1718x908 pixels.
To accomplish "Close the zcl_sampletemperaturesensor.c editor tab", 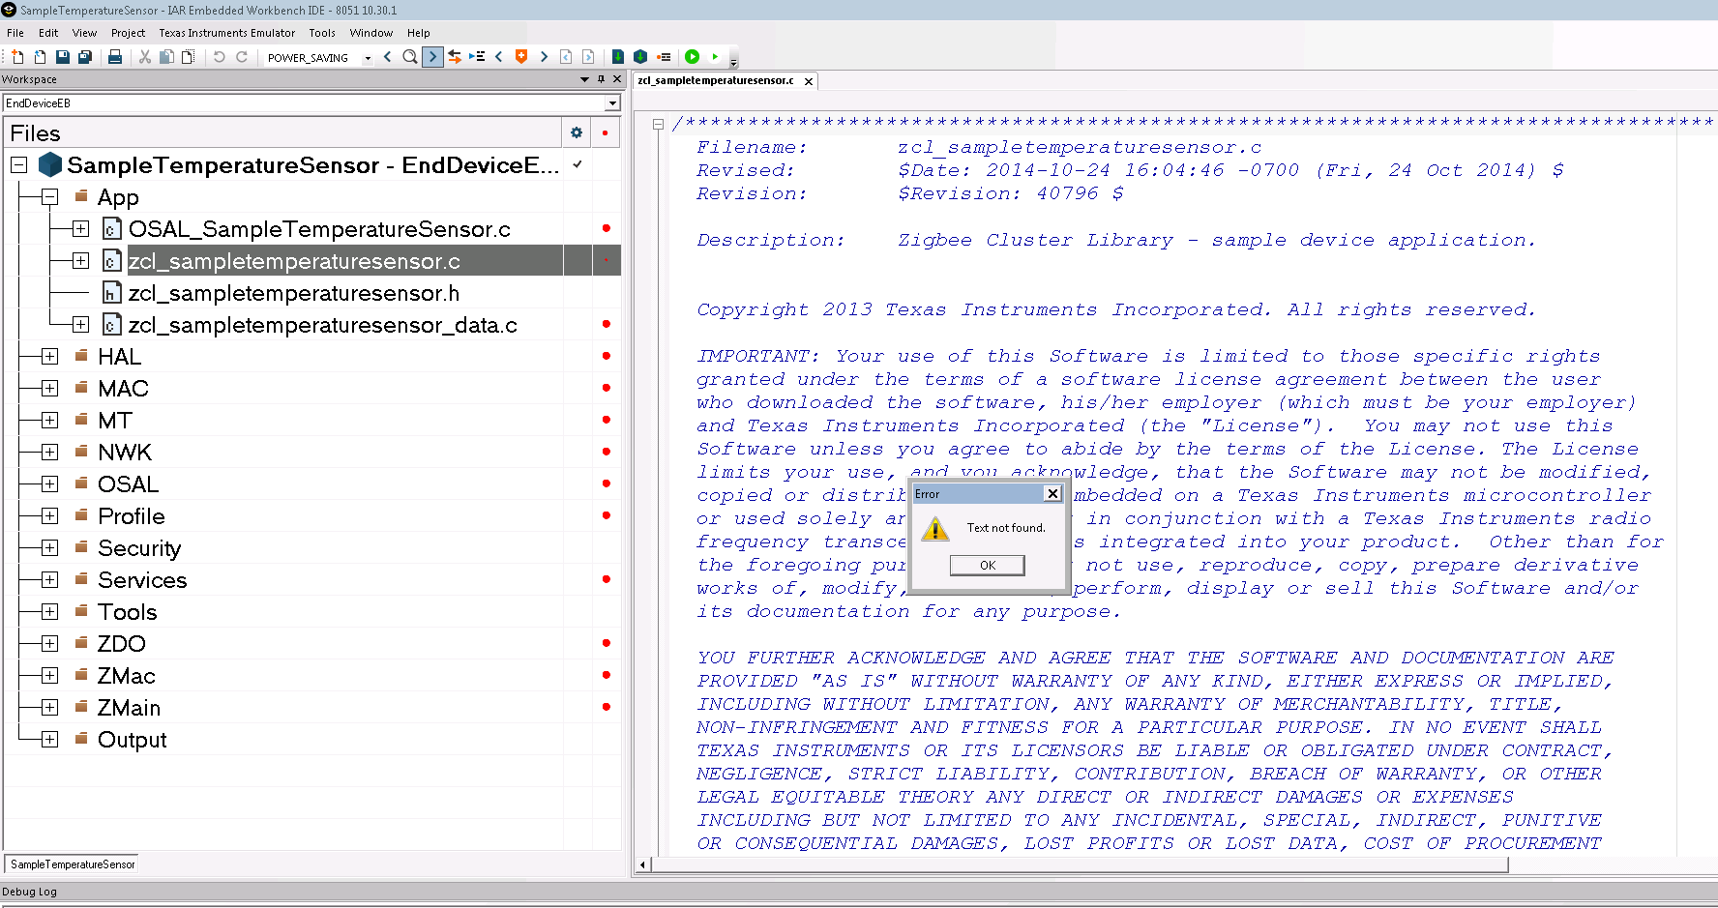I will click(x=809, y=81).
